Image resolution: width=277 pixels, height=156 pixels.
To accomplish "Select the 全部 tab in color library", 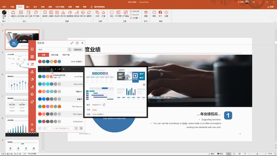I will pyautogui.click(x=44, y=55).
